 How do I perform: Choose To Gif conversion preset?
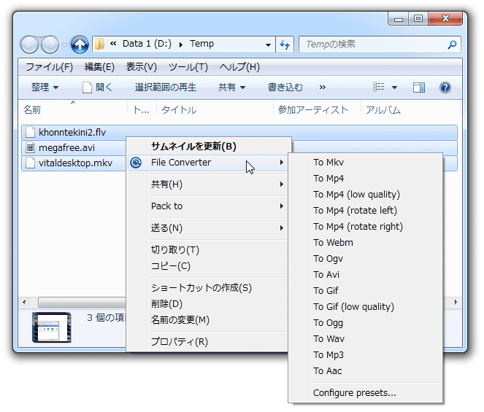tap(365, 291)
